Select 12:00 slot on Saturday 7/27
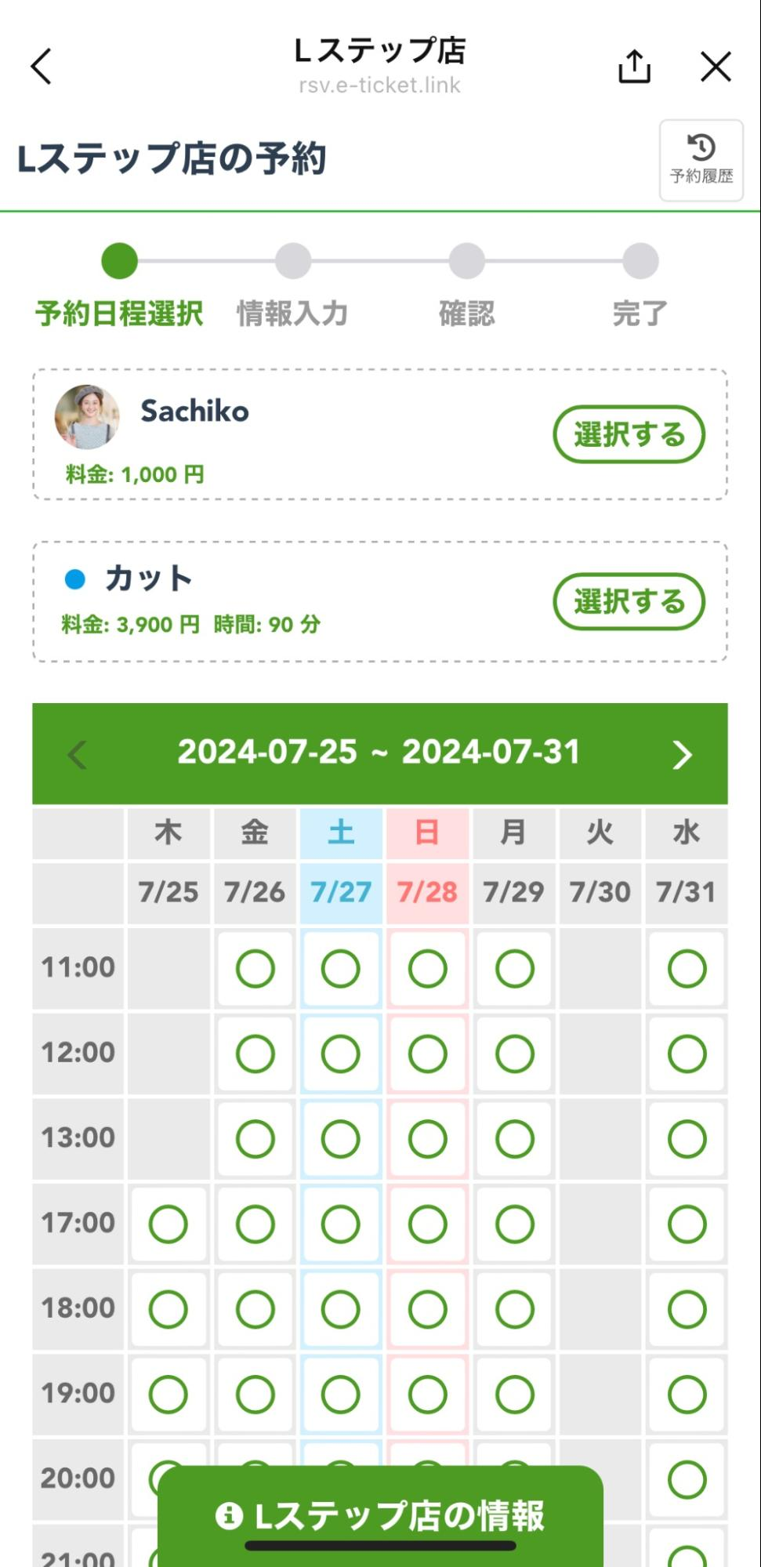Screen dimensions: 761x1567 click(x=341, y=1054)
